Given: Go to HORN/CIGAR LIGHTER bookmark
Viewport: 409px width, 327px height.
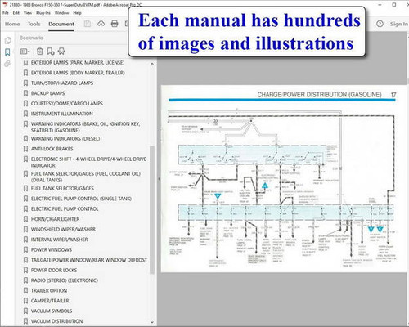Looking at the screenshot, I should click(56, 219).
